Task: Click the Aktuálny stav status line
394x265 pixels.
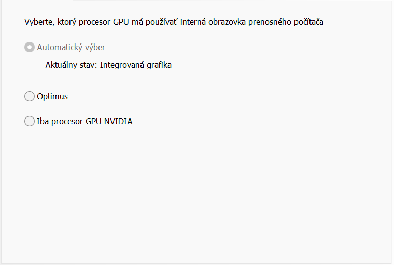Action: [x=108, y=65]
